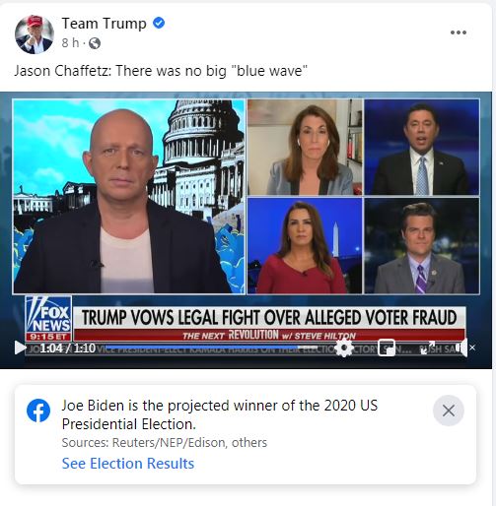Expand the video to fullscreen
Screen dimensions: 496x506
pyautogui.click(x=428, y=348)
